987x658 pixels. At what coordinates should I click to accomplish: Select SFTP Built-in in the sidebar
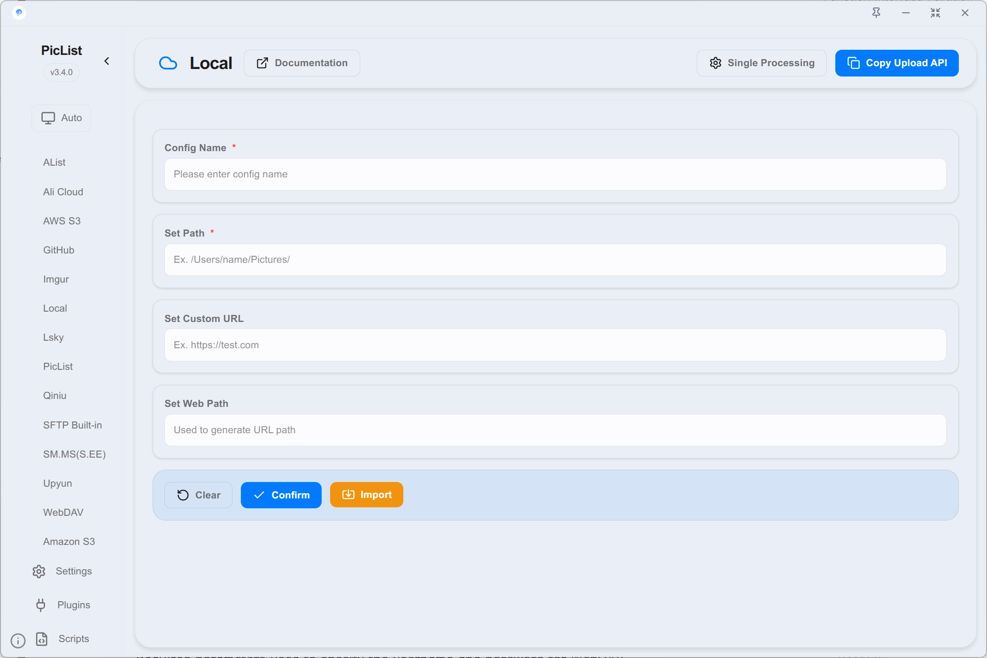(72, 425)
